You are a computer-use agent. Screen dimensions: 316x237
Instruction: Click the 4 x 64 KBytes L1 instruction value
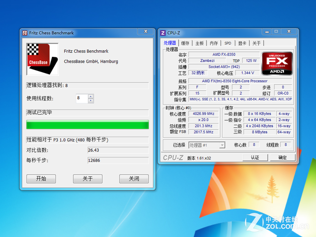pyautogui.click(x=259, y=119)
